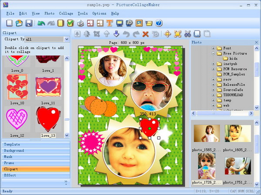Screen dimensions: 261x195
Task: Save the collage with the floppy disk icon
Action: pyautogui.click(x=29, y=23)
